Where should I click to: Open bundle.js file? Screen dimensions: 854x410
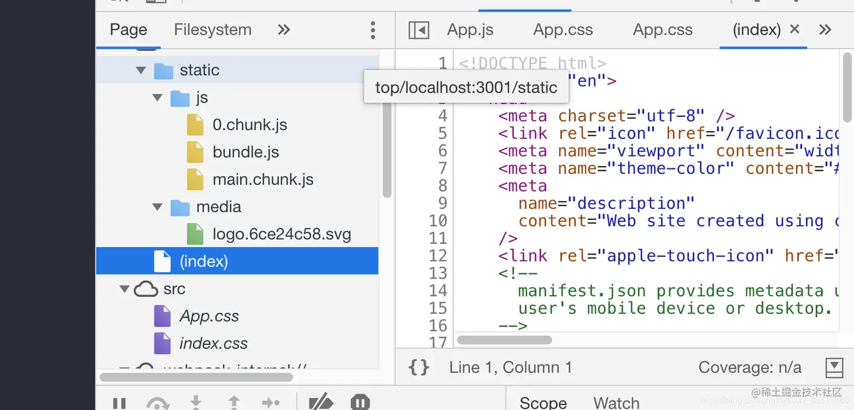(x=246, y=152)
